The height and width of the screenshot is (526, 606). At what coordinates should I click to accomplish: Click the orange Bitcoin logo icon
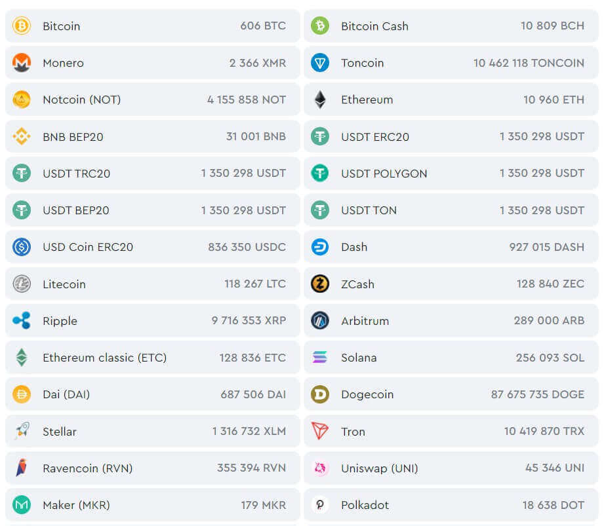pyautogui.click(x=22, y=26)
